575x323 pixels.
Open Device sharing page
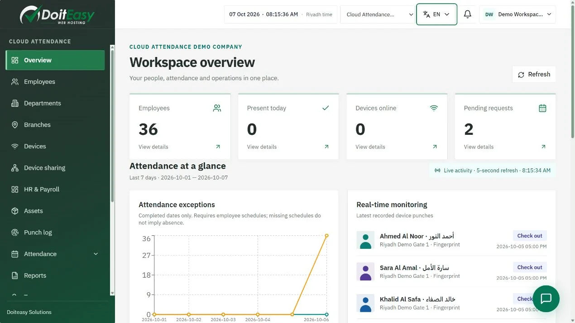pyautogui.click(x=55, y=168)
